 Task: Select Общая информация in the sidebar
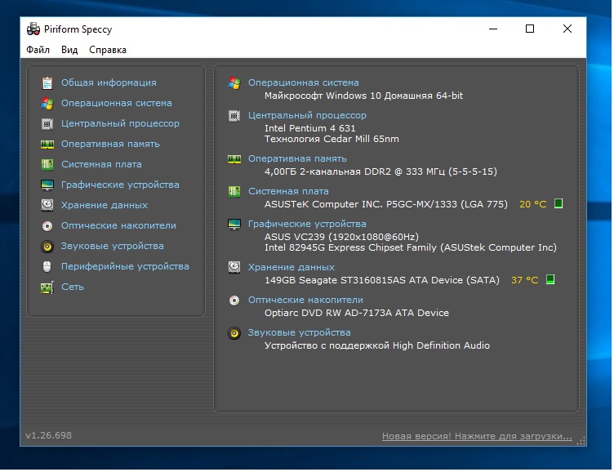pos(109,82)
